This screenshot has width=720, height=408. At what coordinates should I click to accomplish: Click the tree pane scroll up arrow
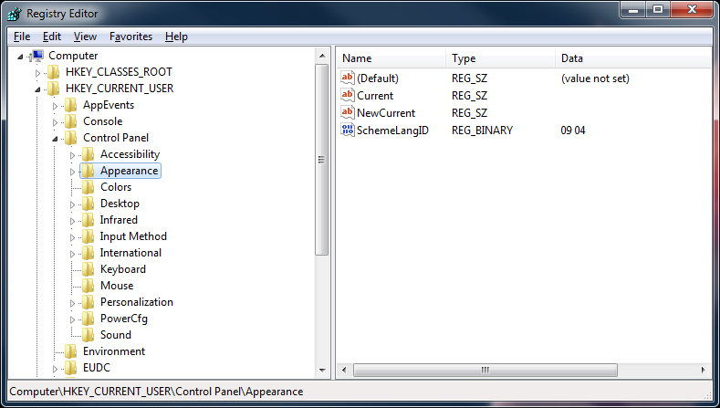coord(322,56)
